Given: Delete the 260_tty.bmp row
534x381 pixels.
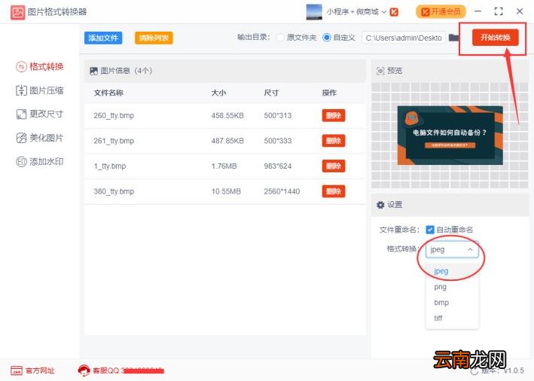Looking at the screenshot, I should coord(334,115).
